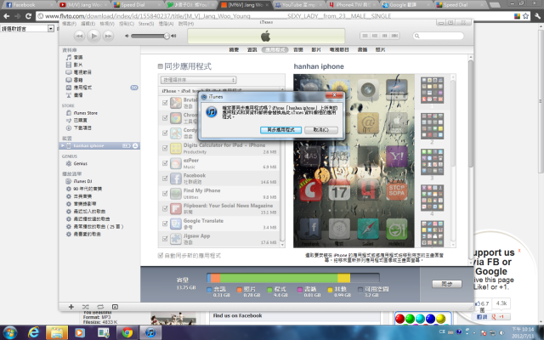Toggle checkbox for Google Translate app
The width and height of the screenshot is (544, 340).
pyautogui.click(x=165, y=224)
